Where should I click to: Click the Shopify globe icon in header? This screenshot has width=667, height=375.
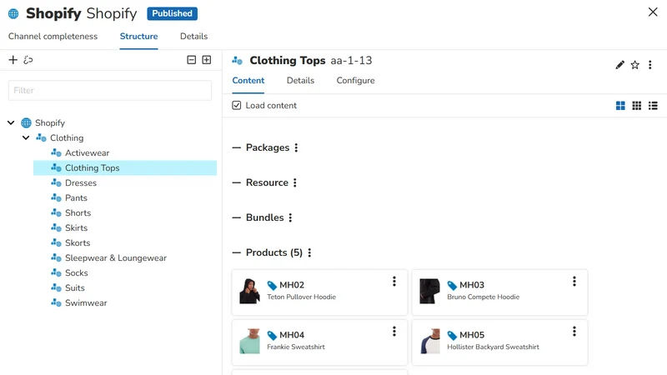tap(13, 13)
